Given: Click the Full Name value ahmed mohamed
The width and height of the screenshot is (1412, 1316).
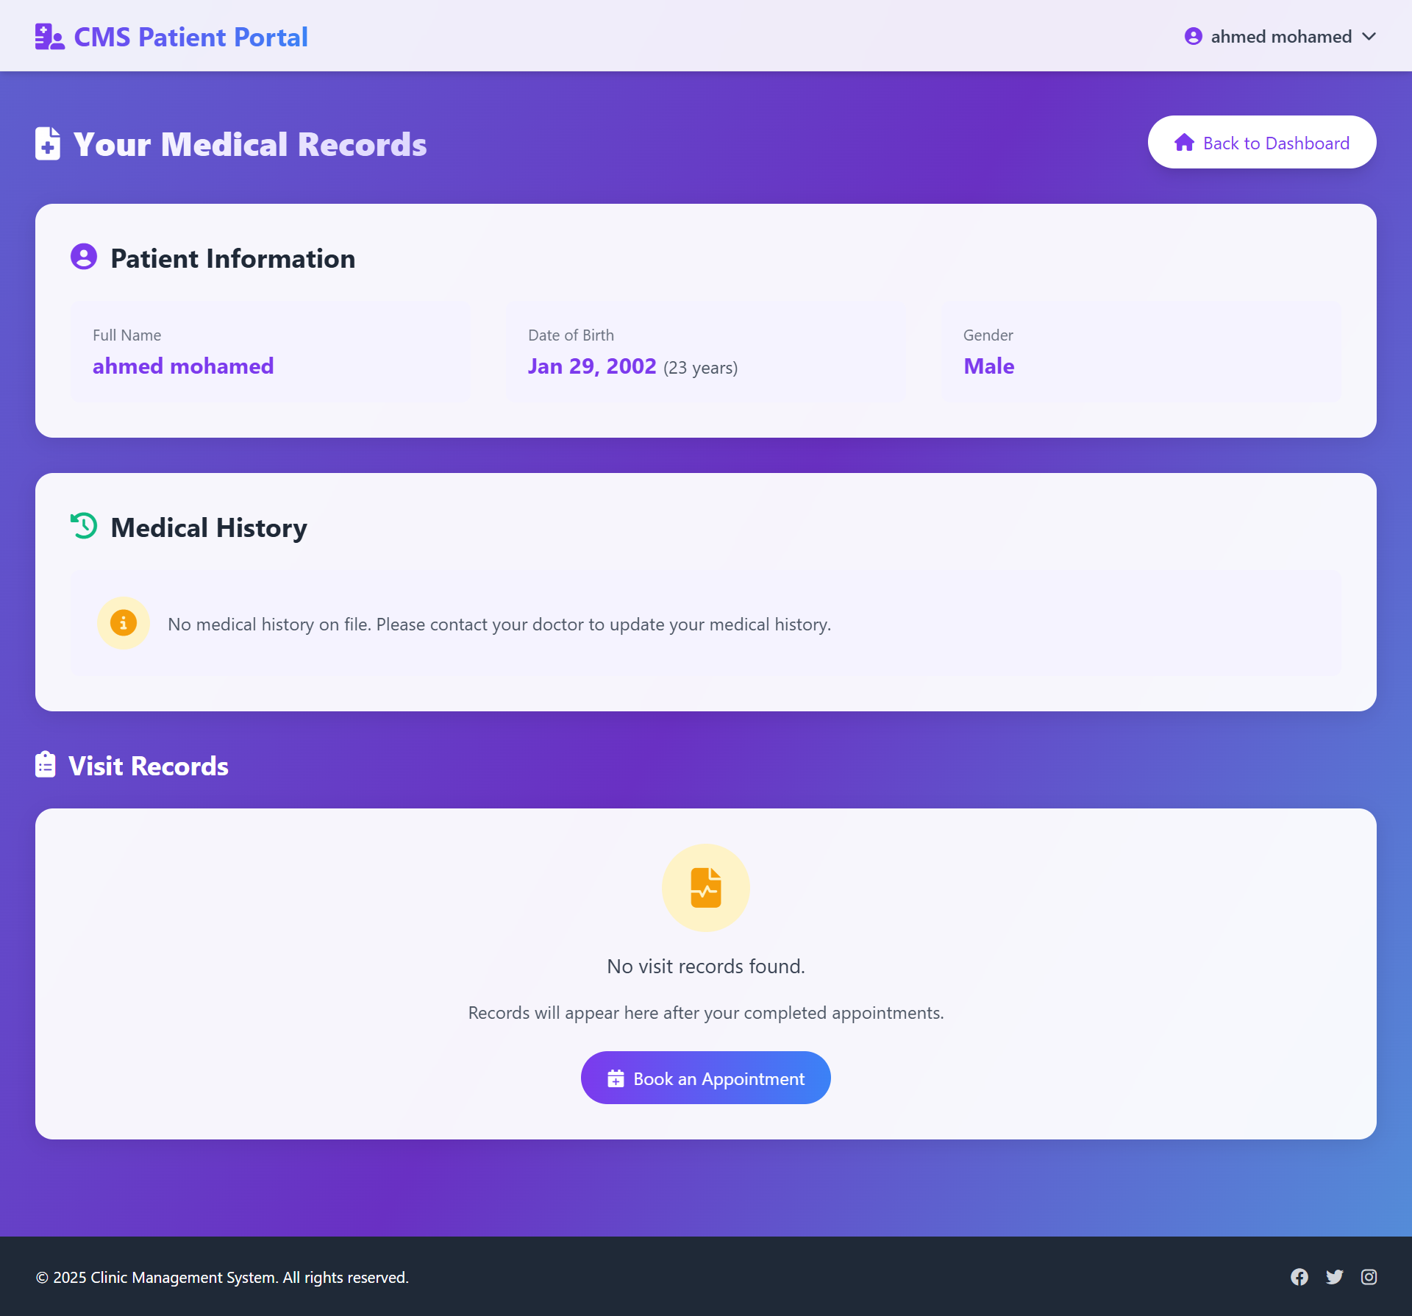Looking at the screenshot, I should click(x=183, y=366).
